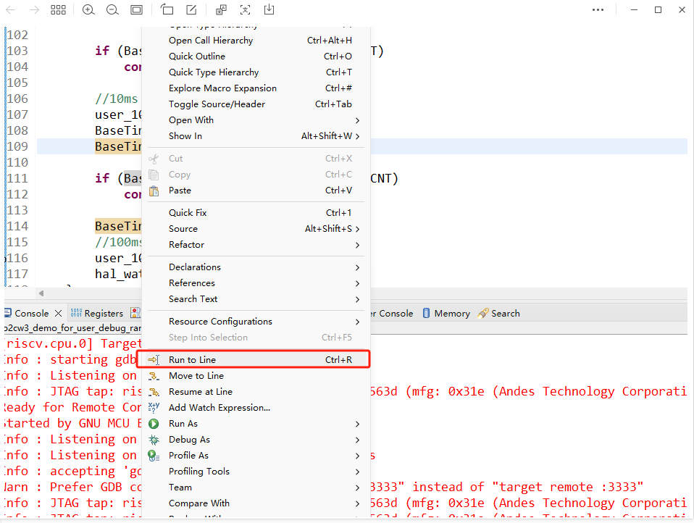Click the save/download image icon
Viewport: 694px width, 523px height.
(269, 10)
